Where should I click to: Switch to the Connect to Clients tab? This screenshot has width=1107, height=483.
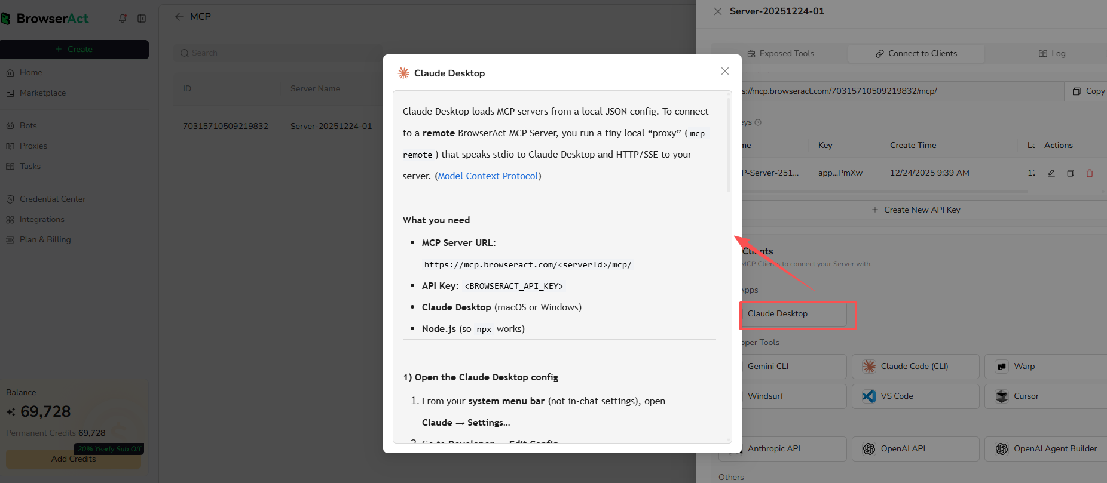coord(916,54)
